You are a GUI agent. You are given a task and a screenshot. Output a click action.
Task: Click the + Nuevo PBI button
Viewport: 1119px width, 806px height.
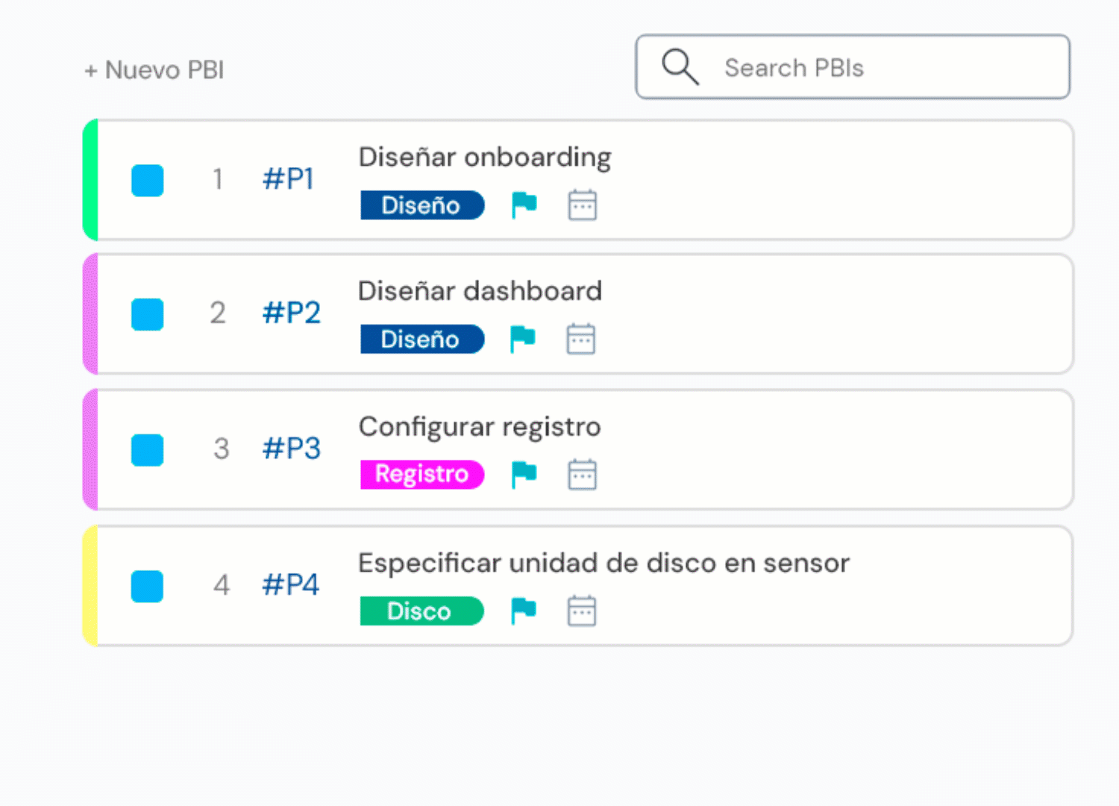coord(154,70)
